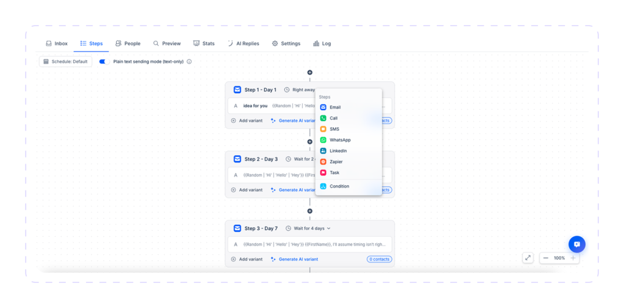Open Step 2 wait time dropdown
The height and width of the screenshot is (308, 624).
pos(301,159)
